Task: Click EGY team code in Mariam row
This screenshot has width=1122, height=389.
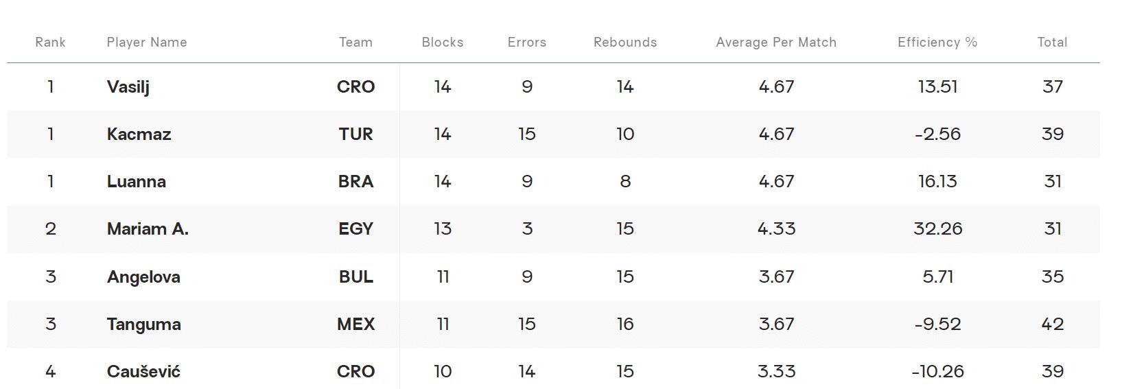Action: [x=355, y=228]
